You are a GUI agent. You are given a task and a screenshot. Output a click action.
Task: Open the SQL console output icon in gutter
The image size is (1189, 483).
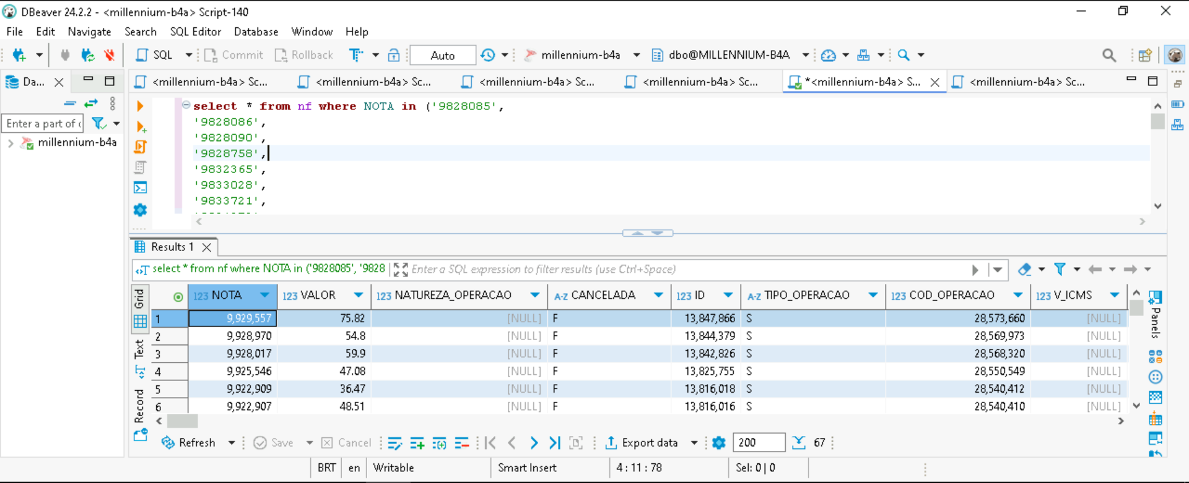(x=141, y=188)
